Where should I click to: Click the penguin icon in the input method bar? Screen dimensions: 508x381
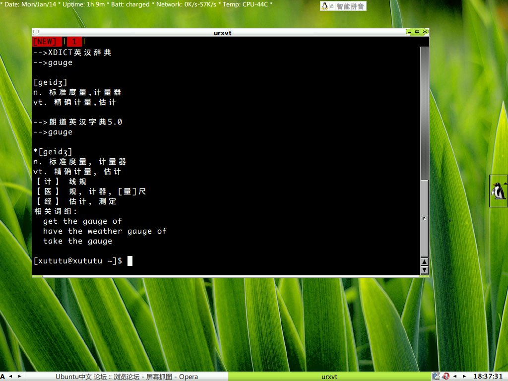coord(324,6)
